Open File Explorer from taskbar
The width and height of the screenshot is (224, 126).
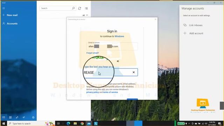point(75,124)
